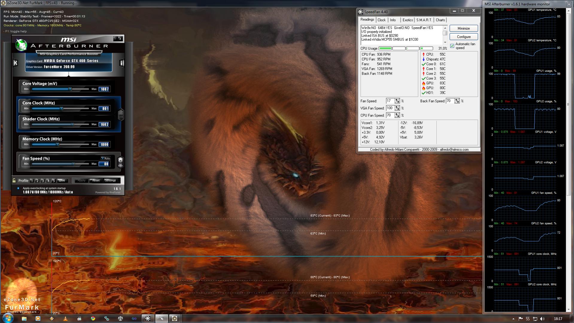
Task: Toggle the core and shader clock Link button
Action: [121, 114]
